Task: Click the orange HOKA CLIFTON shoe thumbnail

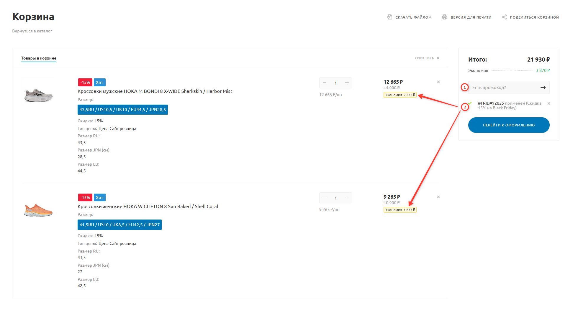Action: point(38,210)
